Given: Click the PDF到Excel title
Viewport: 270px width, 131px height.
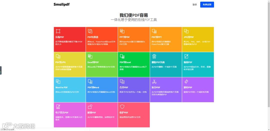Looking at the screenshot, I should (125, 62).
